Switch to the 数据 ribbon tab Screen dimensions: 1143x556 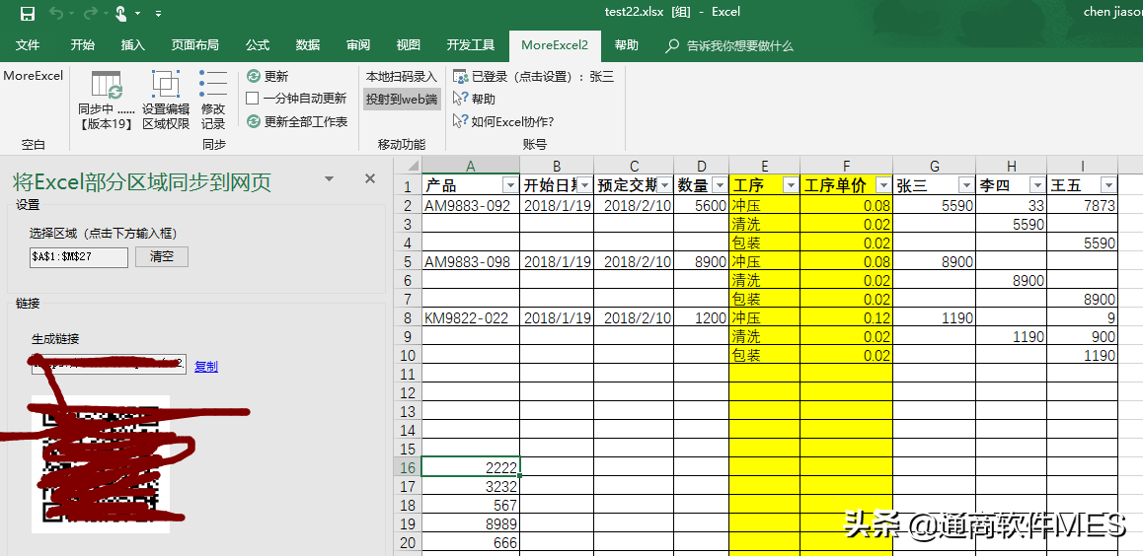pyautogui.click(x=308, y=45)
